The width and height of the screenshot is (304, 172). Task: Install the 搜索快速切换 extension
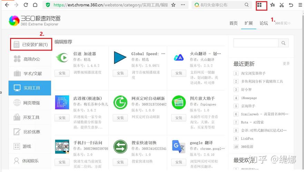tap(120, 162)
